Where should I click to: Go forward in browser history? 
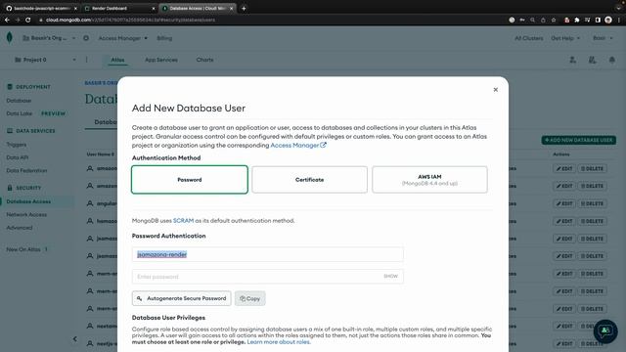(x=18, y=20)
